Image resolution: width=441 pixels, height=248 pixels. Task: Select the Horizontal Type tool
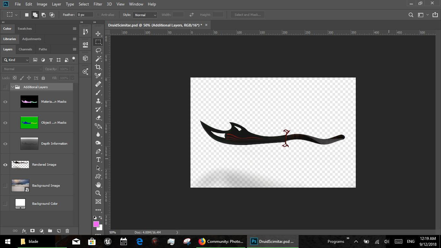tap(98, 160)
